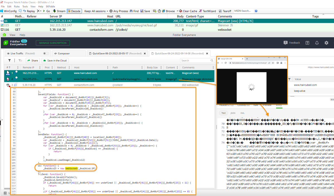The height and width of the screenshot is (196, 334).
Task: Open the Path column options menu
Action: 142,68
